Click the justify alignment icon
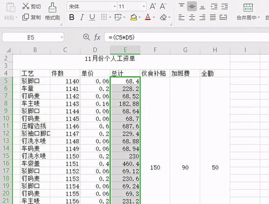The width and height of the screenshot is (269, 204). point(213,17)
